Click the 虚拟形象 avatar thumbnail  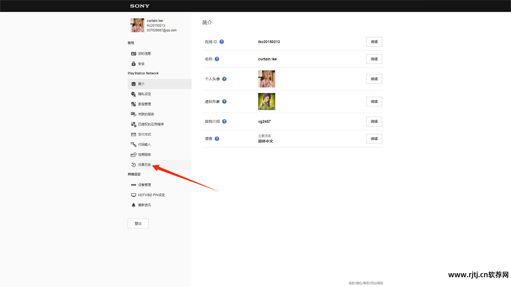[266, 102]
